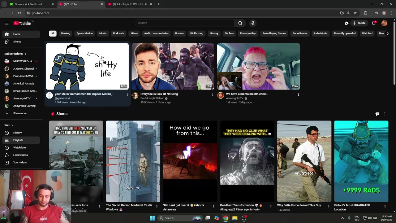Click the sparkle icon in Shorts header
The image size is (396, 223).
[x=377, y=114]
